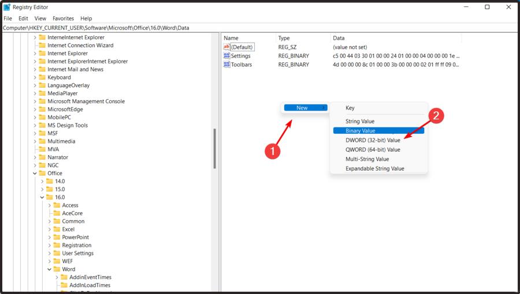The image size is (520, 294).
Task: Expand the Common key node
Action: point(50,221)
